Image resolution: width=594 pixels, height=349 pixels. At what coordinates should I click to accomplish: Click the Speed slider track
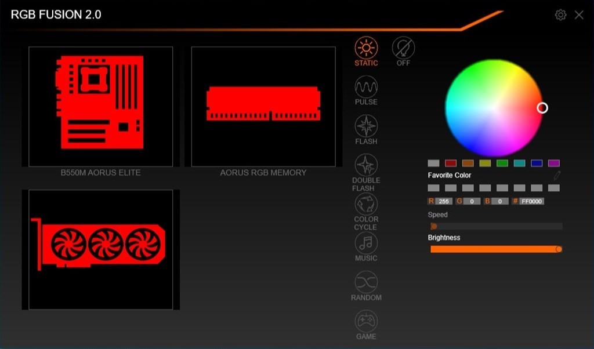point(497,226)
